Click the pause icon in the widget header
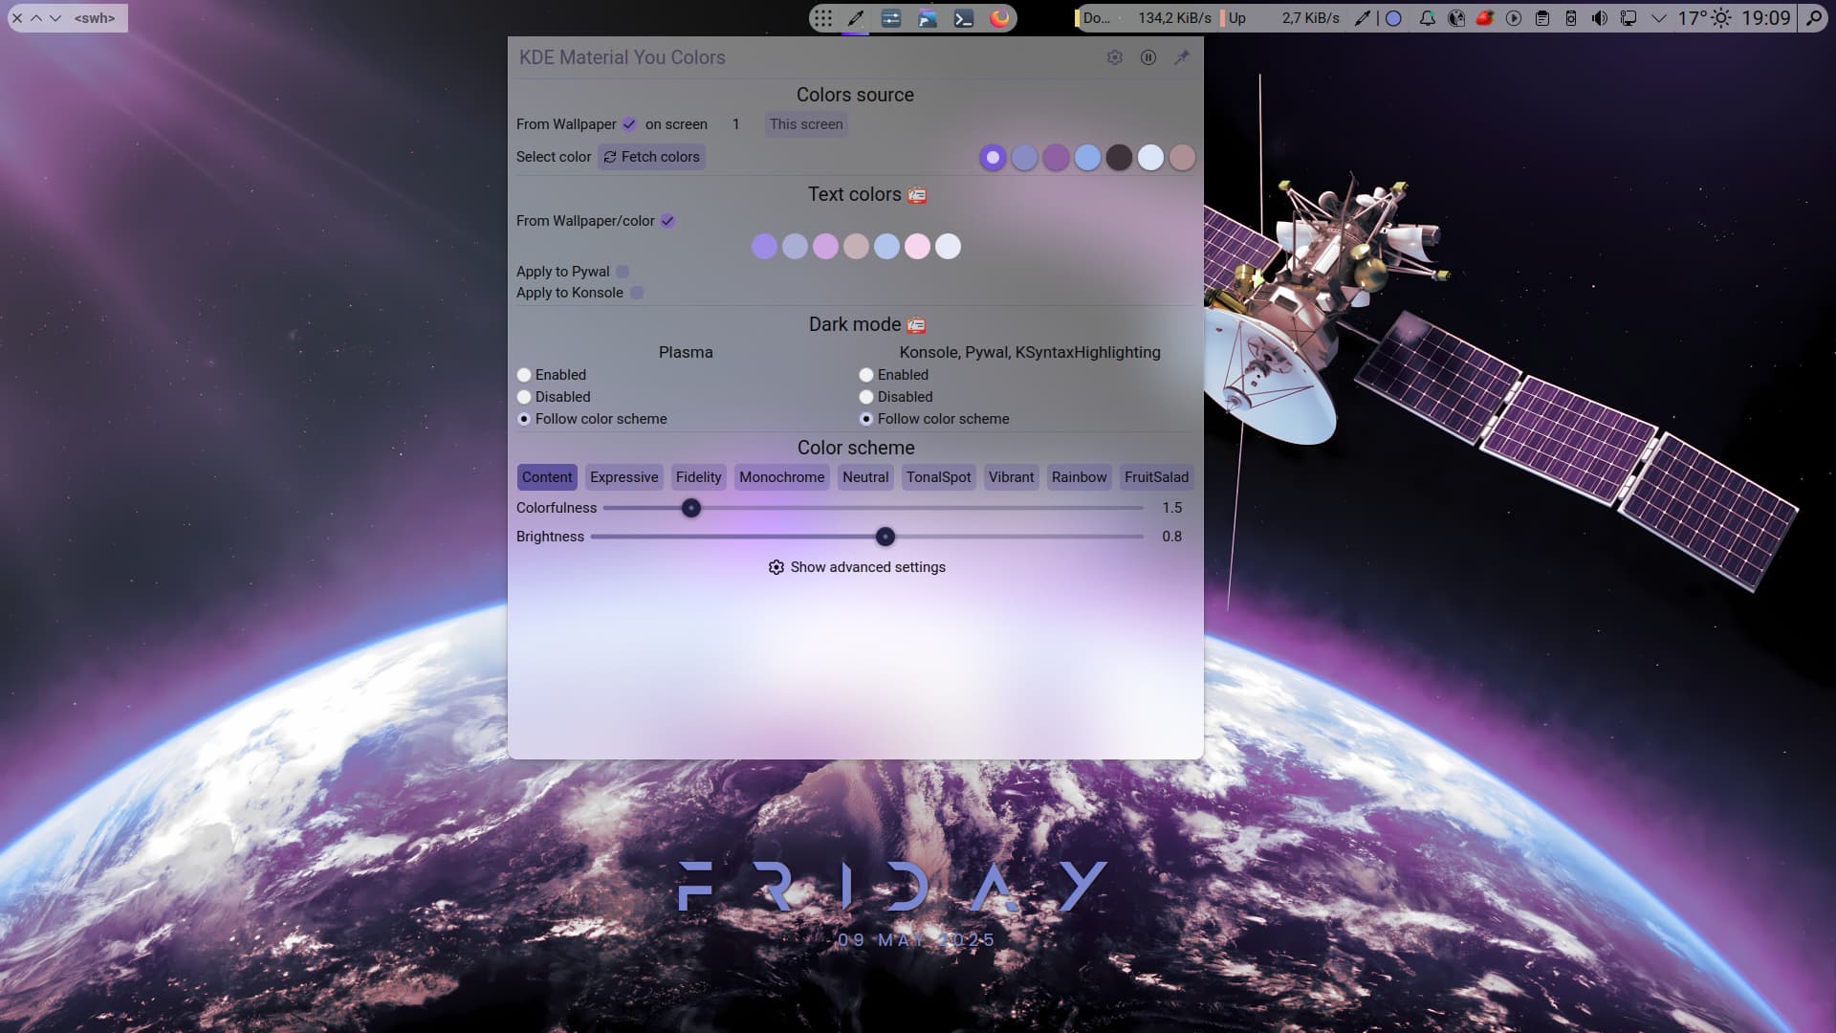 (x=1148, y=57)
